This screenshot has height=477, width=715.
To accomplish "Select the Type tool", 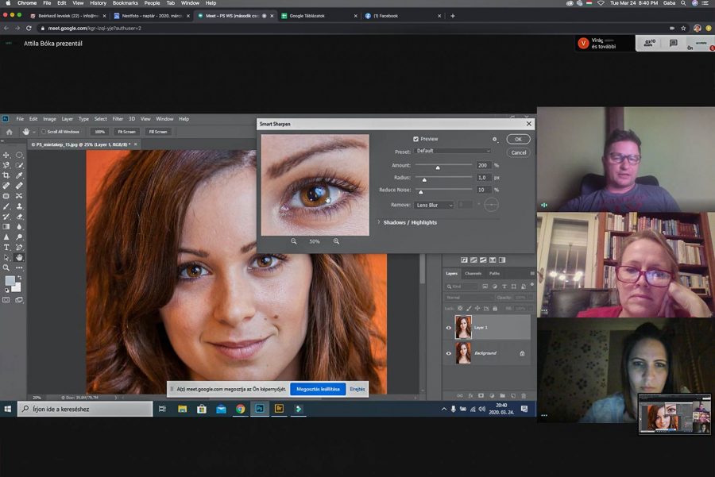I will [x=6, y=247].
